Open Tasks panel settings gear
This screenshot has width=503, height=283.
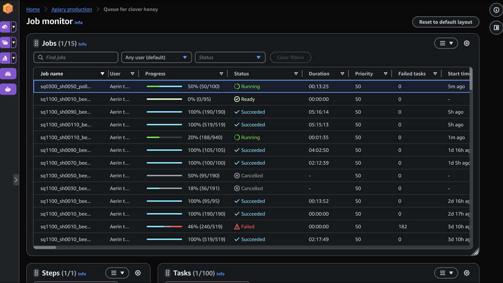tap(466, 273)
